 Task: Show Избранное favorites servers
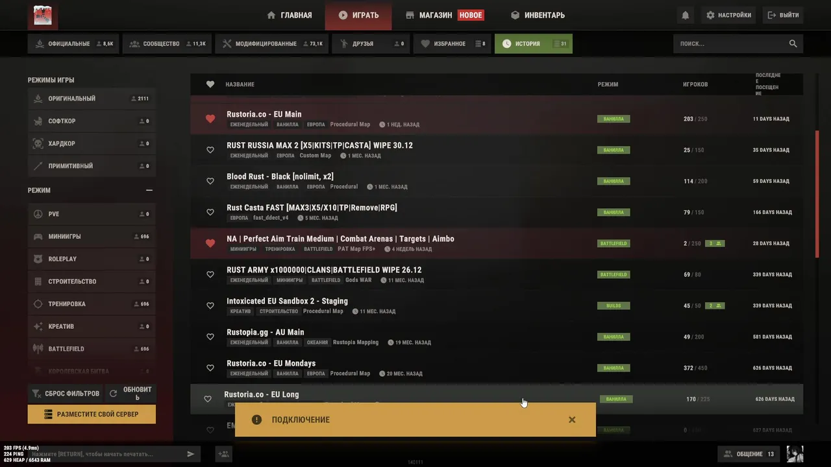point(452,43)
